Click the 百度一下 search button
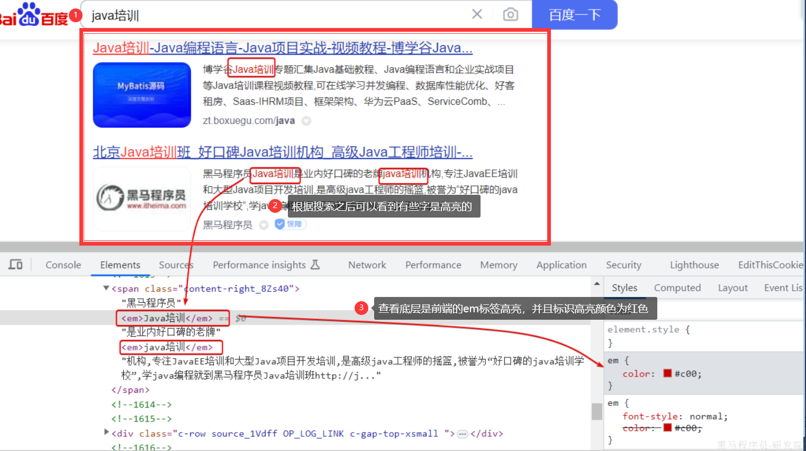This screenshot has width=806, height=451. 574,14
